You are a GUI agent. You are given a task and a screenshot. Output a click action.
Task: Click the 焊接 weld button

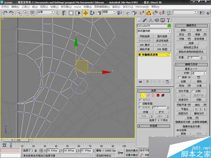pyautogui.click(x=197, y=35)
